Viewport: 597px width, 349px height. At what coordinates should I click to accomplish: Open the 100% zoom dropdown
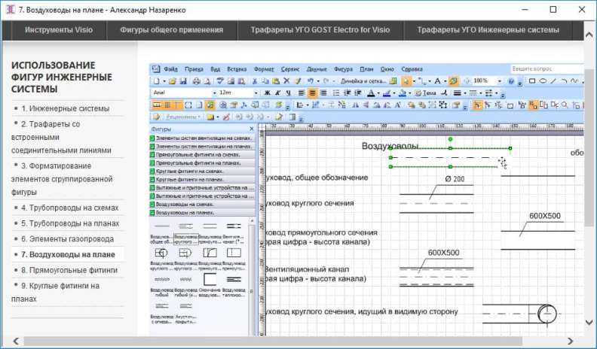point(500,81)
